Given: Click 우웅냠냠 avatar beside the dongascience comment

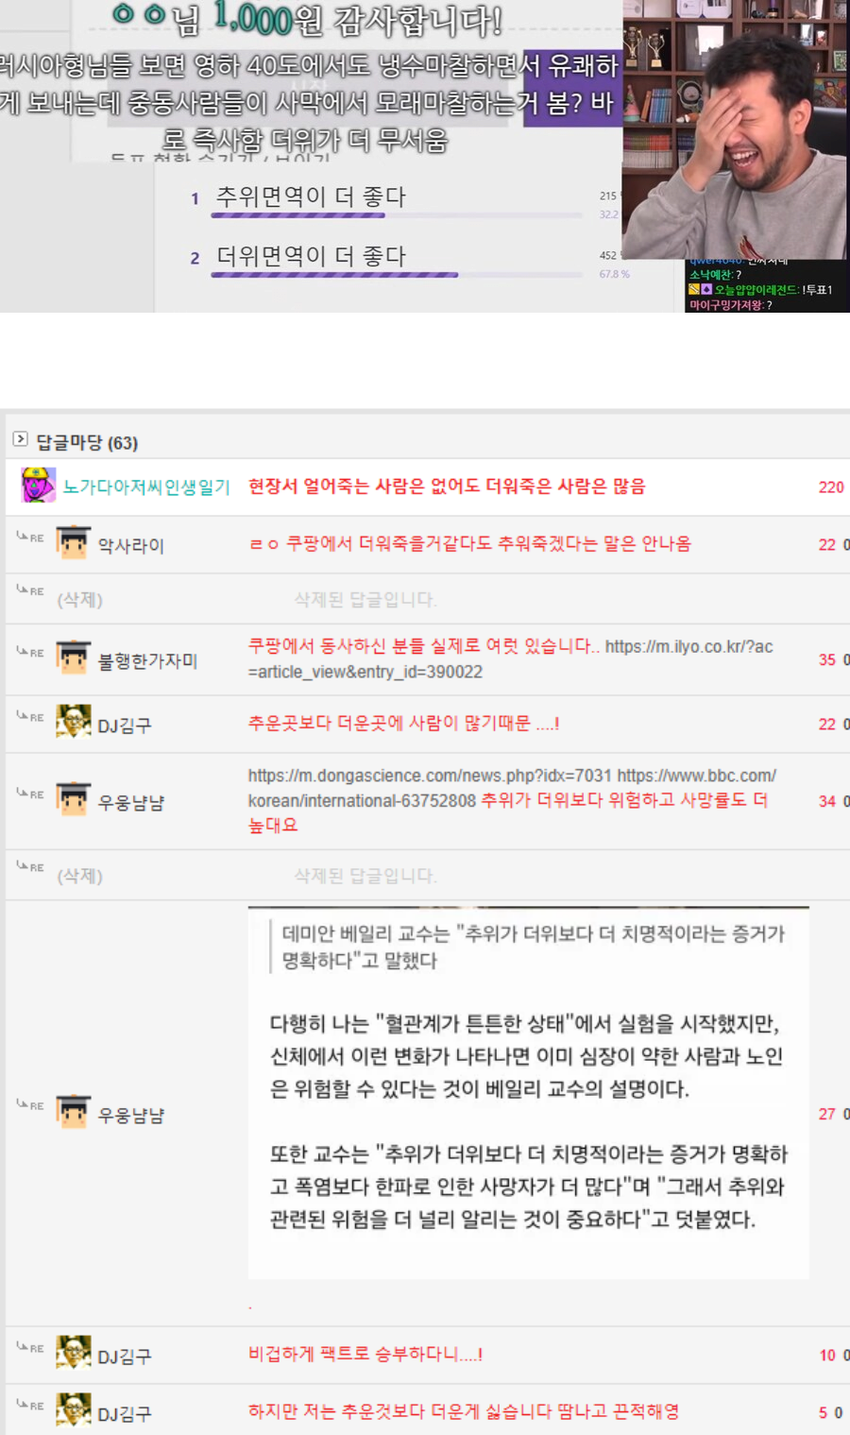Looking at the screenshot, I should 73,800.
